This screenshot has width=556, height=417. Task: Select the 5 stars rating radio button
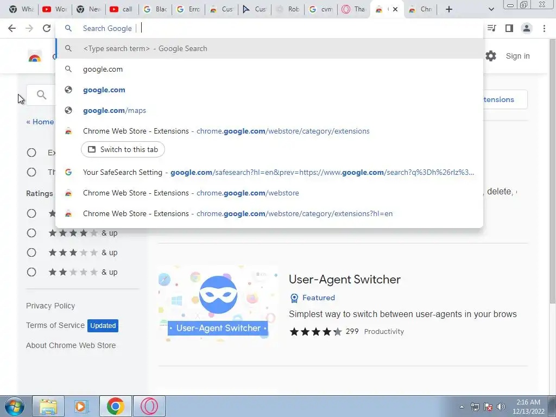click(31, 213)
